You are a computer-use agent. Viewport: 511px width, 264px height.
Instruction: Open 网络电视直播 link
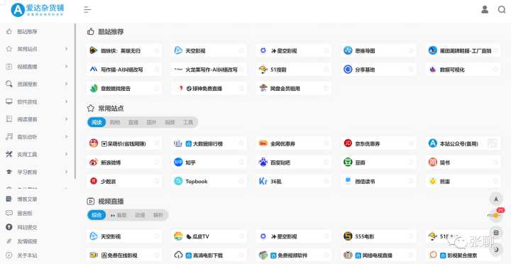tap(378, 255)
